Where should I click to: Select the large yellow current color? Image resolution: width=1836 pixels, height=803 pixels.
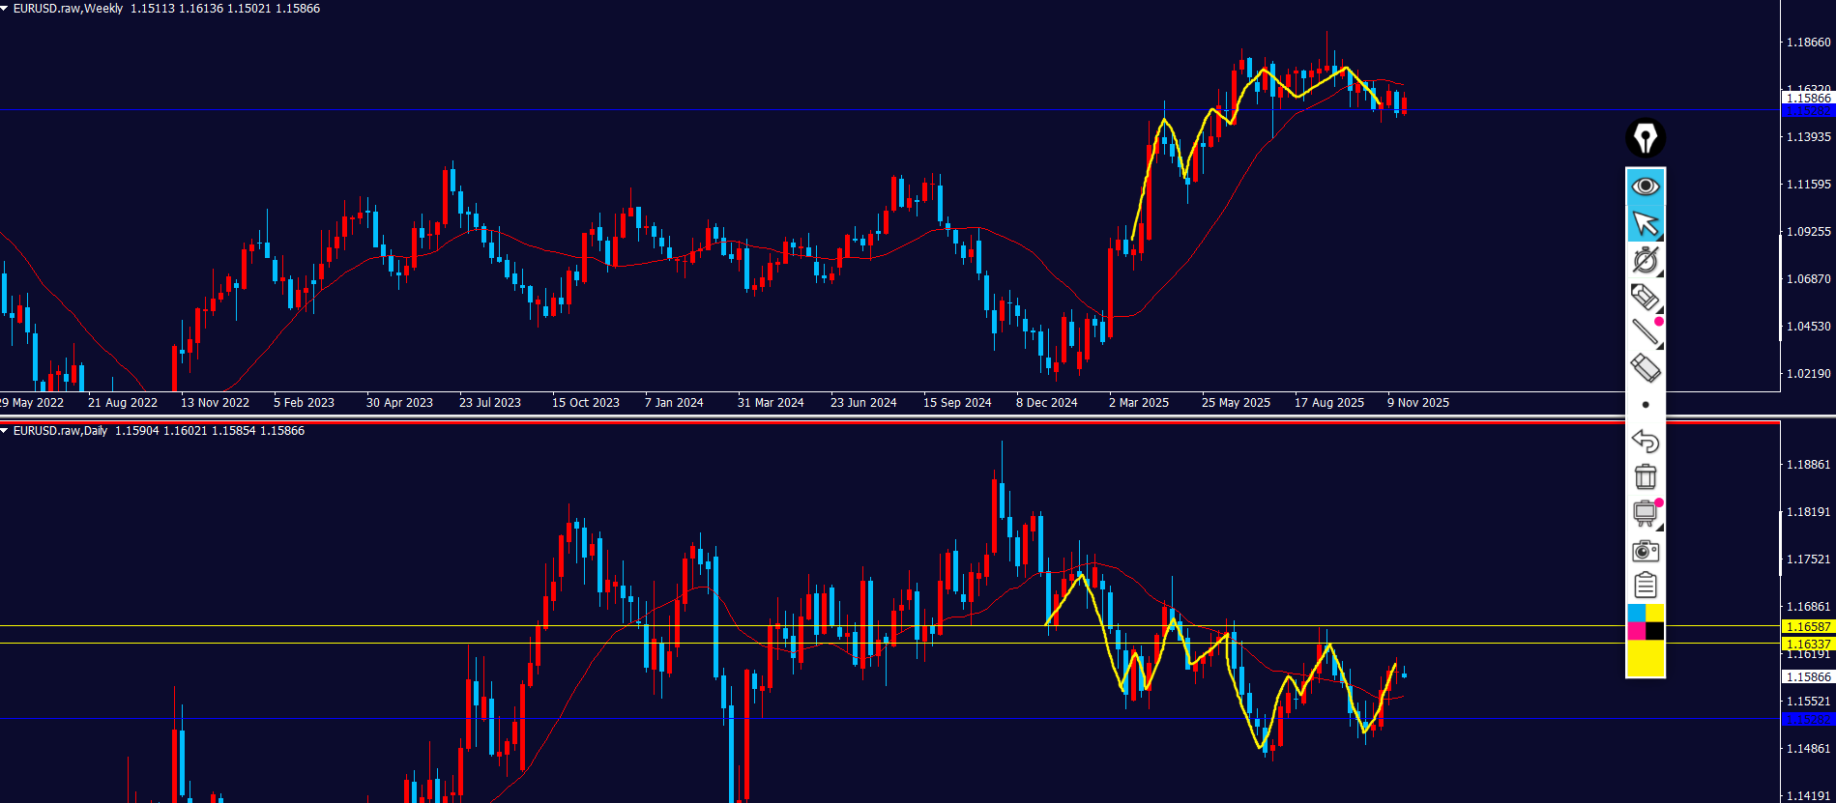click(x=1645, y=658)
